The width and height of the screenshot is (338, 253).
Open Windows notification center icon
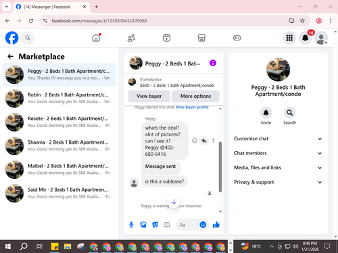click(327, 246)
